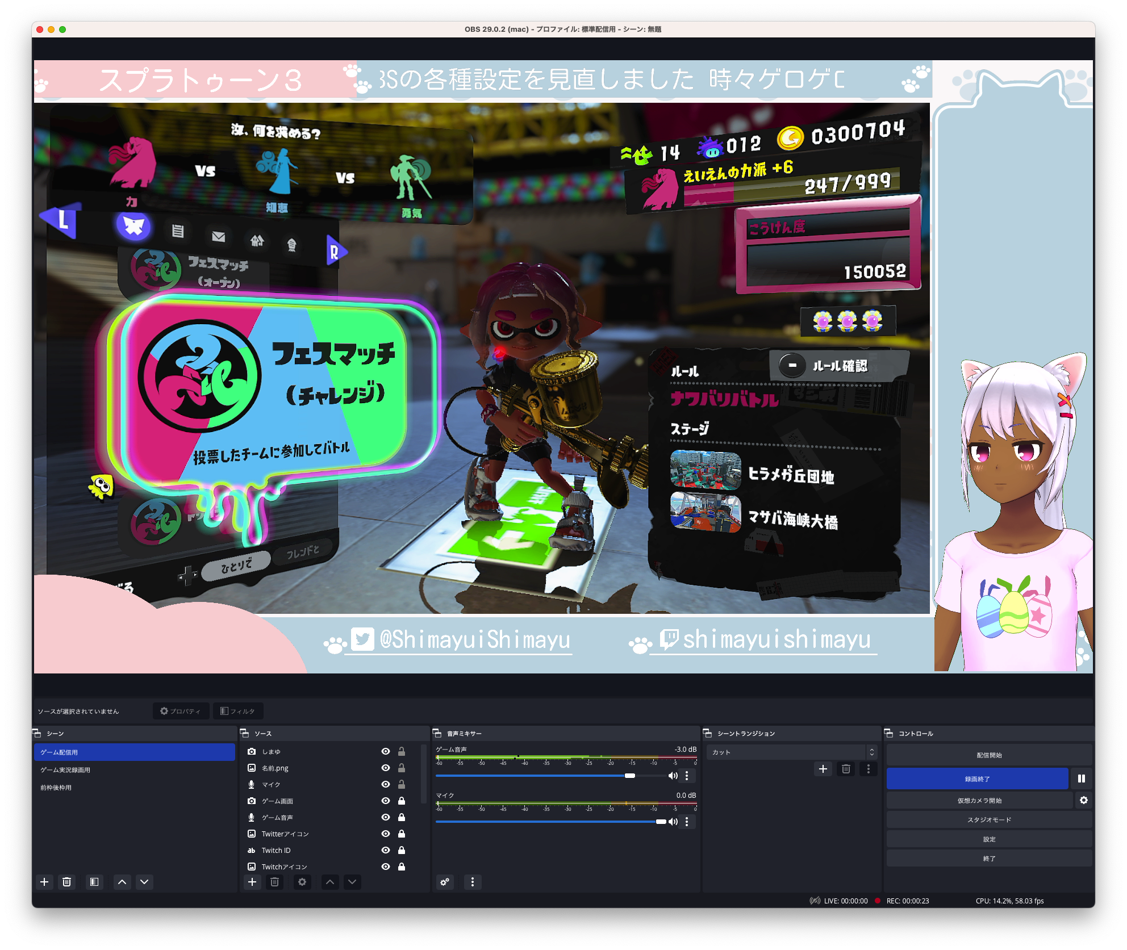Unlock the Twitchアイコン source
The width and height of the screenshot is (1127, 950).
point(402,867)
